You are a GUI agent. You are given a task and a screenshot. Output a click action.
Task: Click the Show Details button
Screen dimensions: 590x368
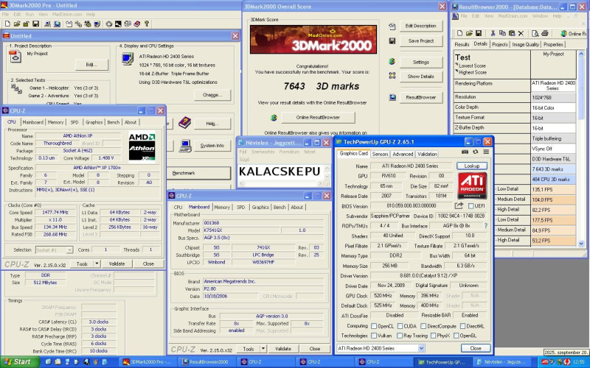click(420, 77)
